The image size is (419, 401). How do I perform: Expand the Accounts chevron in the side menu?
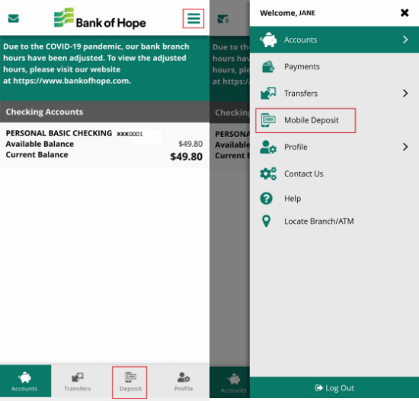click(405, 40)
